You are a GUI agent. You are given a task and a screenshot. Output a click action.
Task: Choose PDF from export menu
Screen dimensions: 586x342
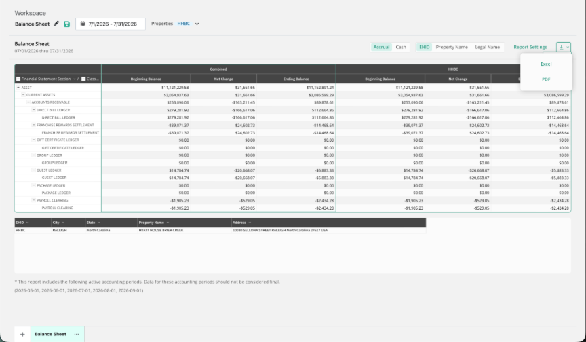pos(546,79)
